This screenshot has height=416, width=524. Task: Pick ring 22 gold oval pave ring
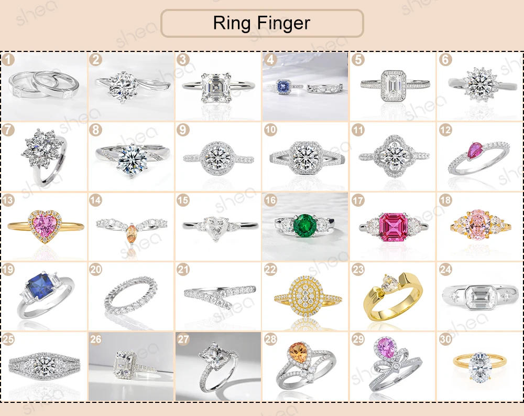[305, 296]
